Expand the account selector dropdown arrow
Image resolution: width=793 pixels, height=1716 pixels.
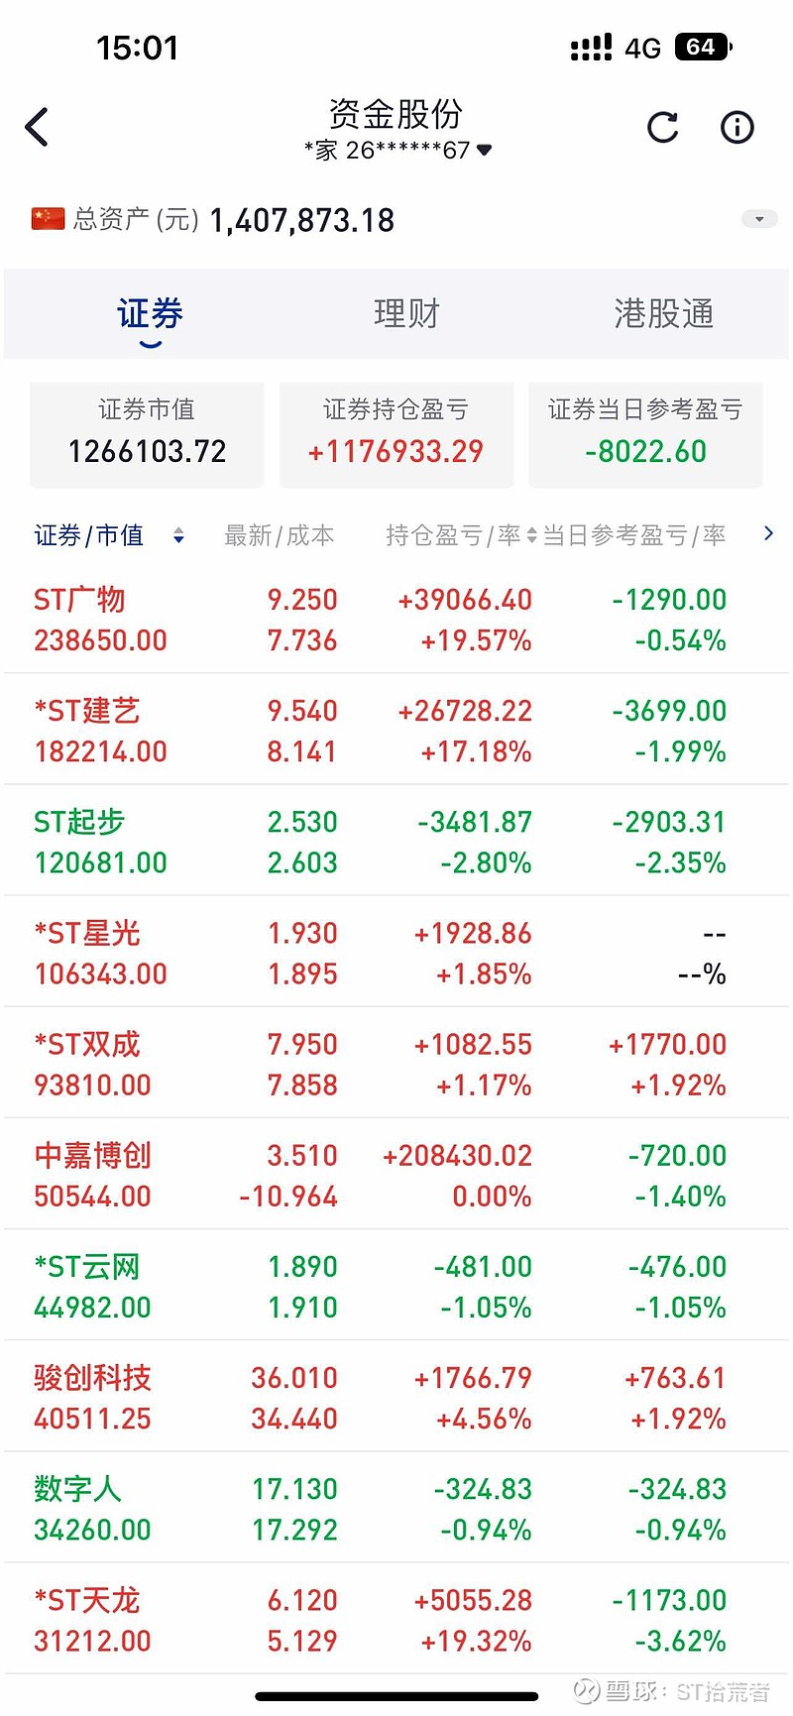coord(484,151)
